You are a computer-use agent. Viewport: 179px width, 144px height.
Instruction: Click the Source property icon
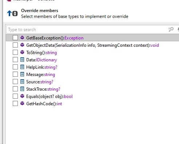click(22, 82)
